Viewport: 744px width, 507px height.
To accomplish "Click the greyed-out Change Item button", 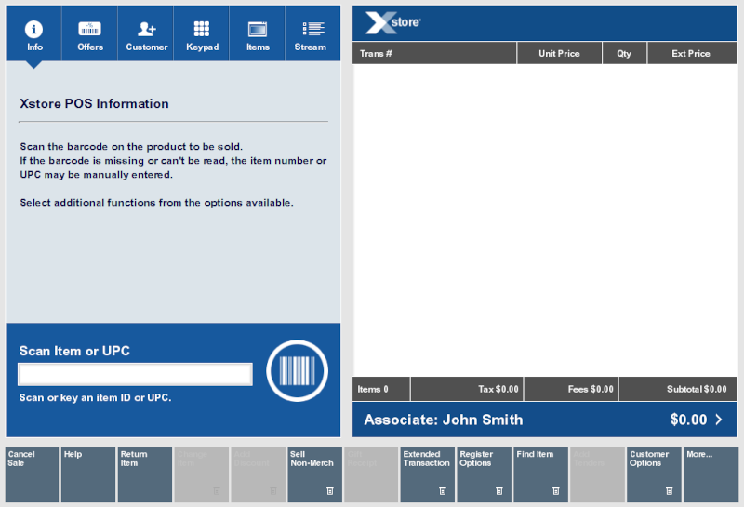I will click(x=201, y=474).
